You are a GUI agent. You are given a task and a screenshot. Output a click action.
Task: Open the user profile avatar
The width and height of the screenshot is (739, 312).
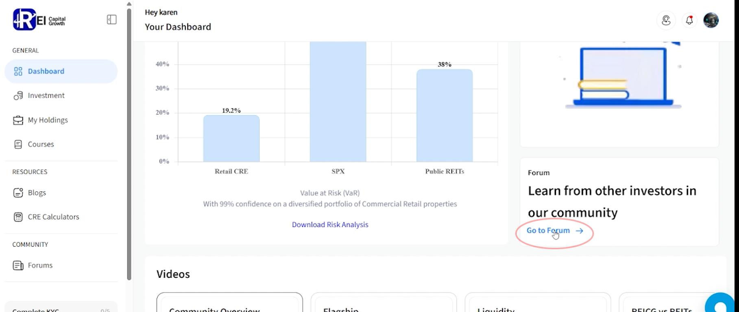(711, 20)
